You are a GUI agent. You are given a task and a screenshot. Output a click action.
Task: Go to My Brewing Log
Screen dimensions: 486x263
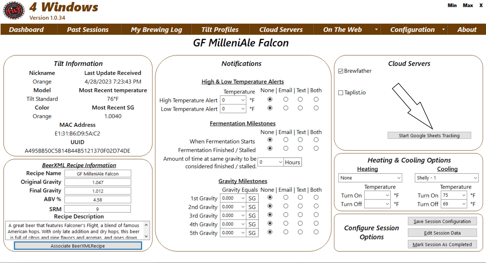[156, 29]
